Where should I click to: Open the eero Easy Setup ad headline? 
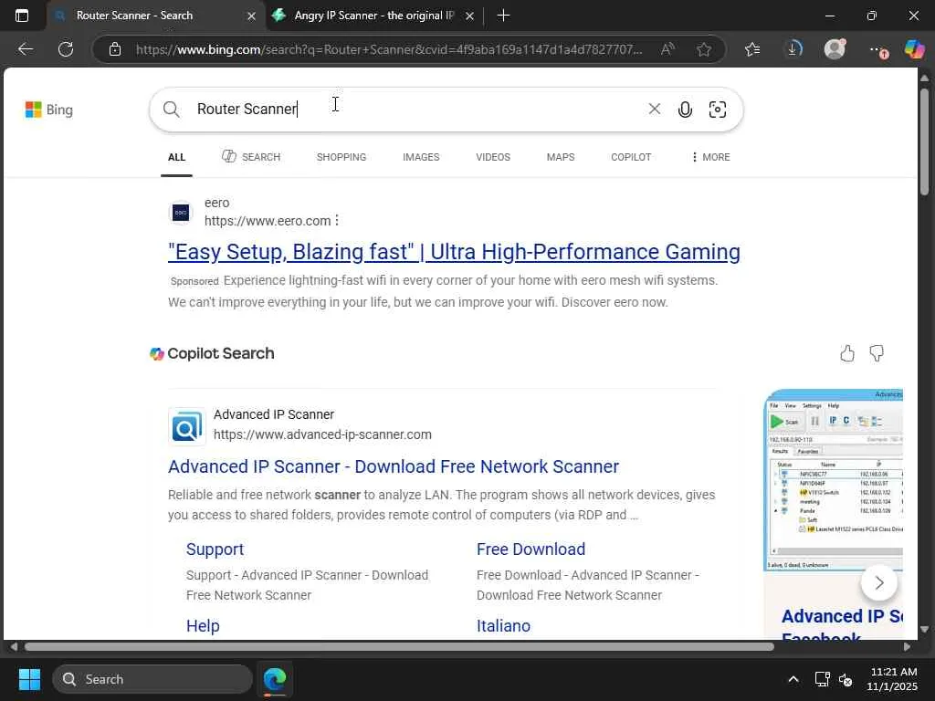(x=454, y=252)
